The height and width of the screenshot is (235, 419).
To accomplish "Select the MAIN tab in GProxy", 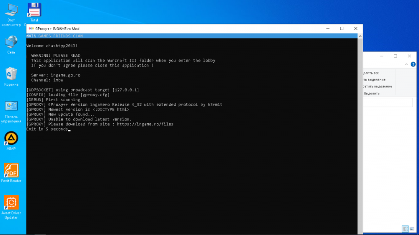I will coord(31,36).
